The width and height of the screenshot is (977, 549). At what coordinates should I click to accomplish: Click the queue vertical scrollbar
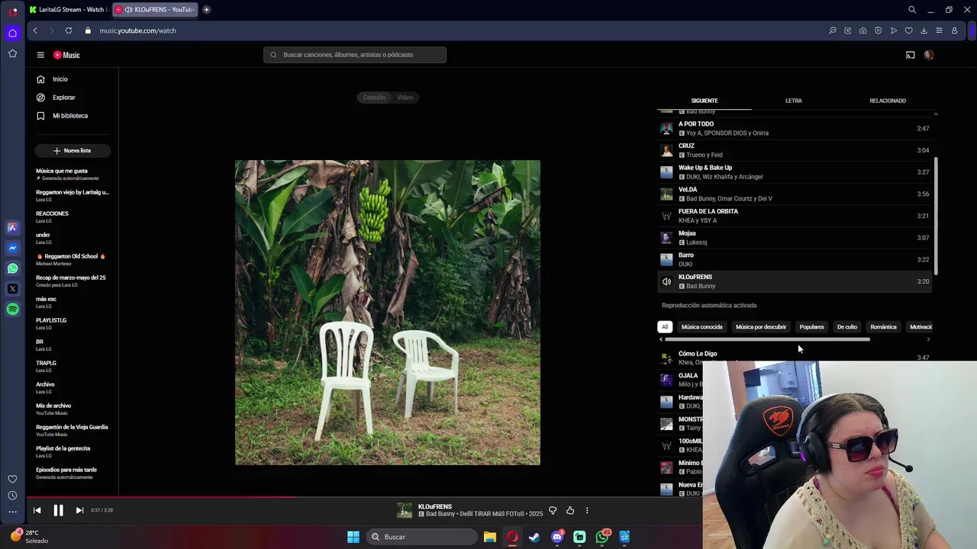click(x=936, y=217)
